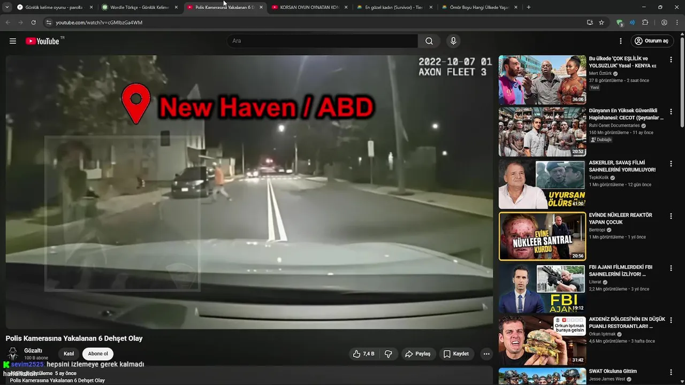The image size is (685, 385).
Task: Open options menu for the Nükleer Reaktör video
Action: tap(671, 216)
